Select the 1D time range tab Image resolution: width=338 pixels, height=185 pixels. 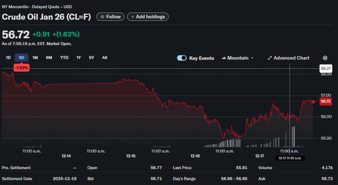[x=8, y=58]
